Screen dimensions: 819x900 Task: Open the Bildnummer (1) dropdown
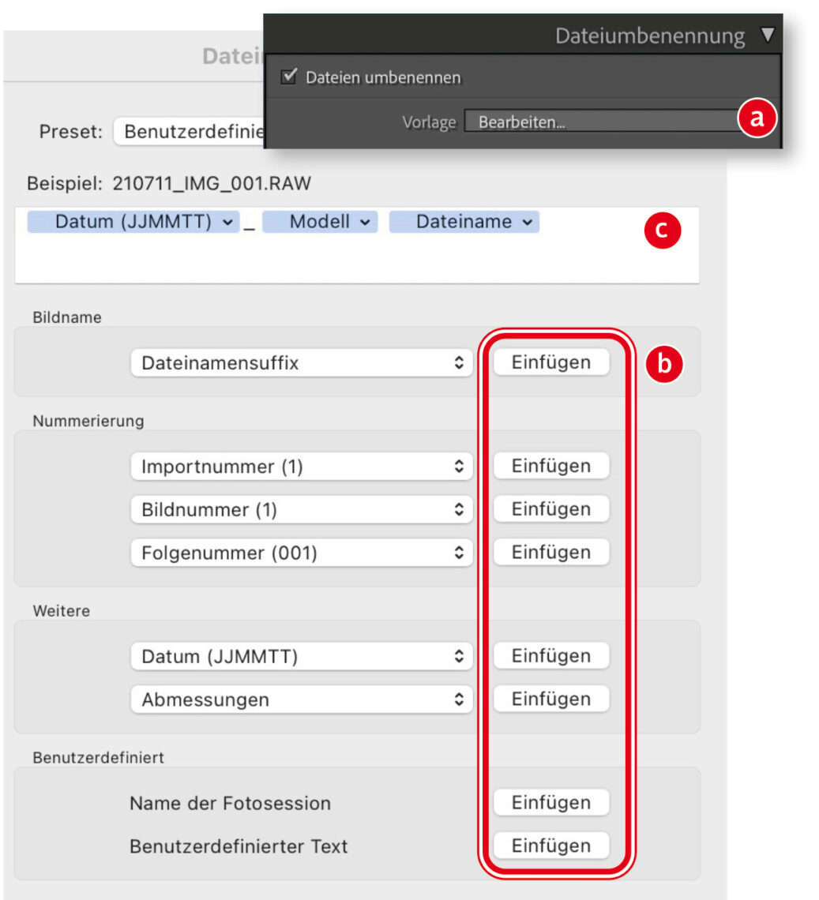coord(301,510)
